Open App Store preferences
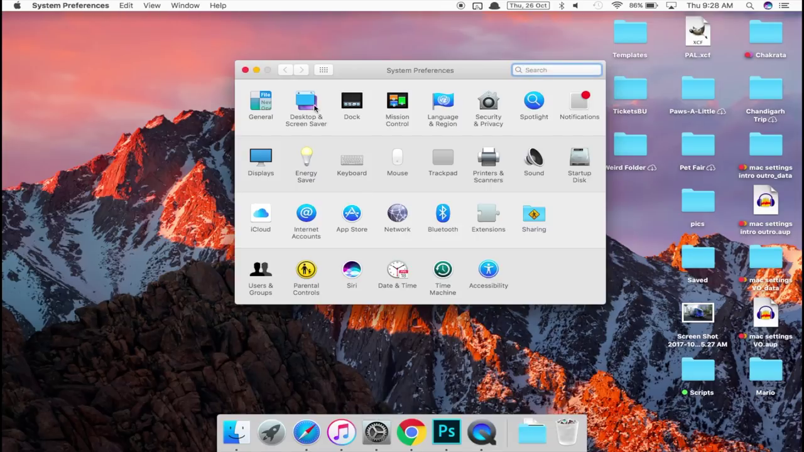The image size is (804, 452). tap(352, 218)
